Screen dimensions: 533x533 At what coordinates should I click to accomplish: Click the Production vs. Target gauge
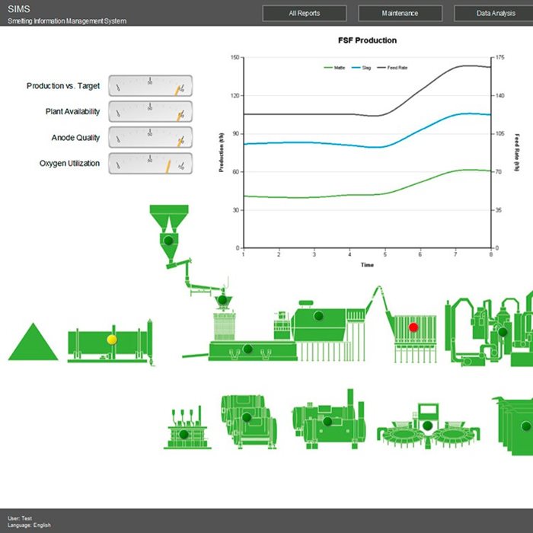click(150, 85)
